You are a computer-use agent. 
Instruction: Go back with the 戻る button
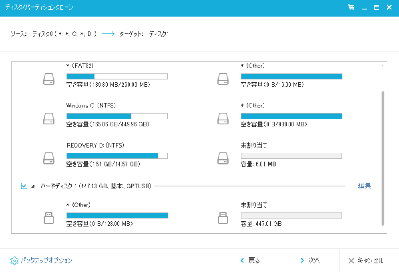pyautogui.click(x=250, y=261)
